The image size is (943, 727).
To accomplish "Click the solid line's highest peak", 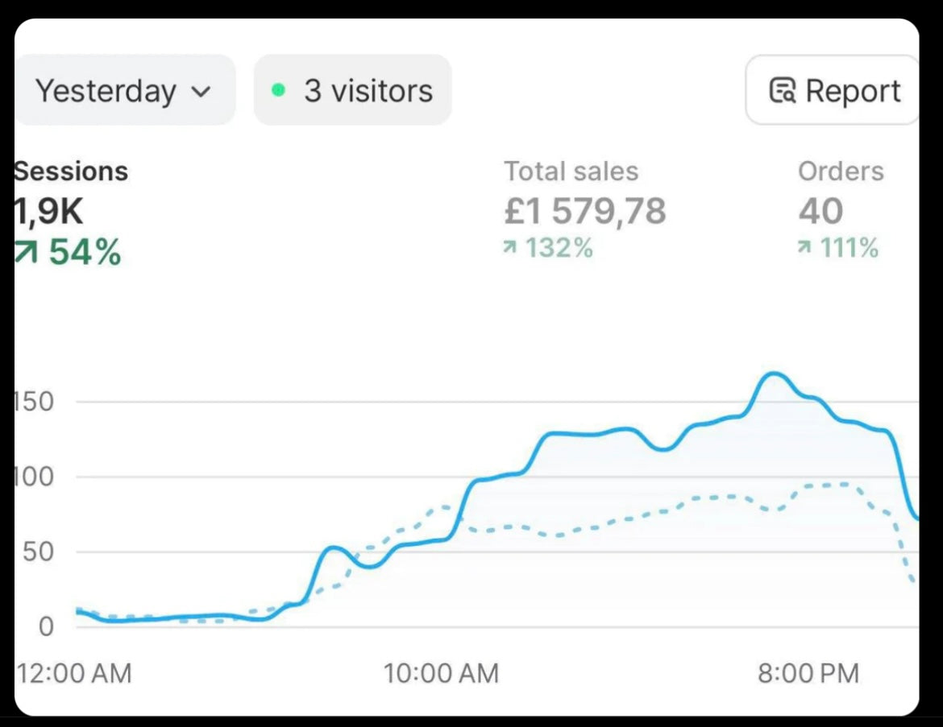I will [x=774, y=374].
